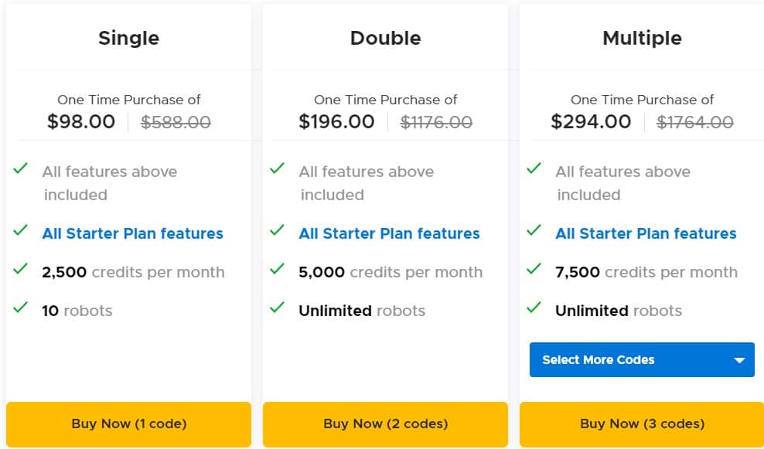Click the $98.00 price on Single plan
764x449 pixels.
click(83, 121)
